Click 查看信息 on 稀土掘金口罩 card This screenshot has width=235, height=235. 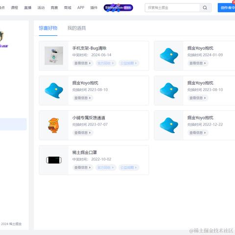[x=83, y=167]
